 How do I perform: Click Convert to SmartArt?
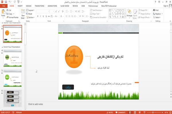(x=98, y=17)
